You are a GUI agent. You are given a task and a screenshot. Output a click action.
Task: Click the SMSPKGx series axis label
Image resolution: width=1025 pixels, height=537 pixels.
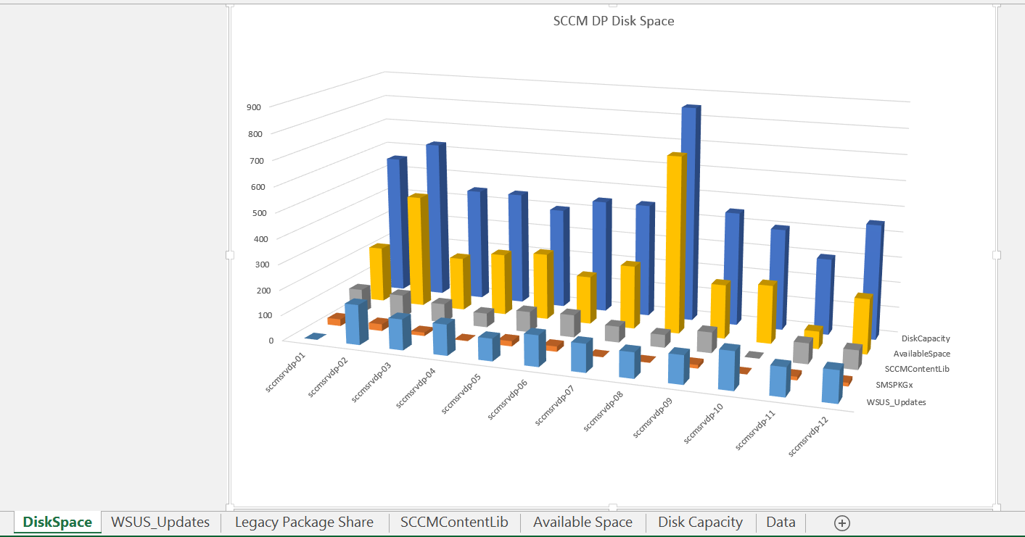894,385
